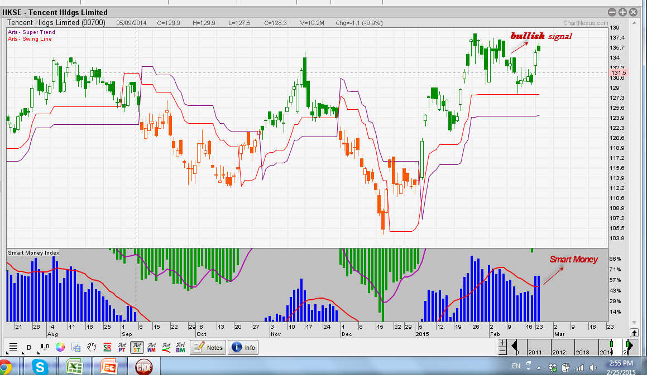
Task: Open PowerPoint from the taskbar
Action: tap(109, 367)
